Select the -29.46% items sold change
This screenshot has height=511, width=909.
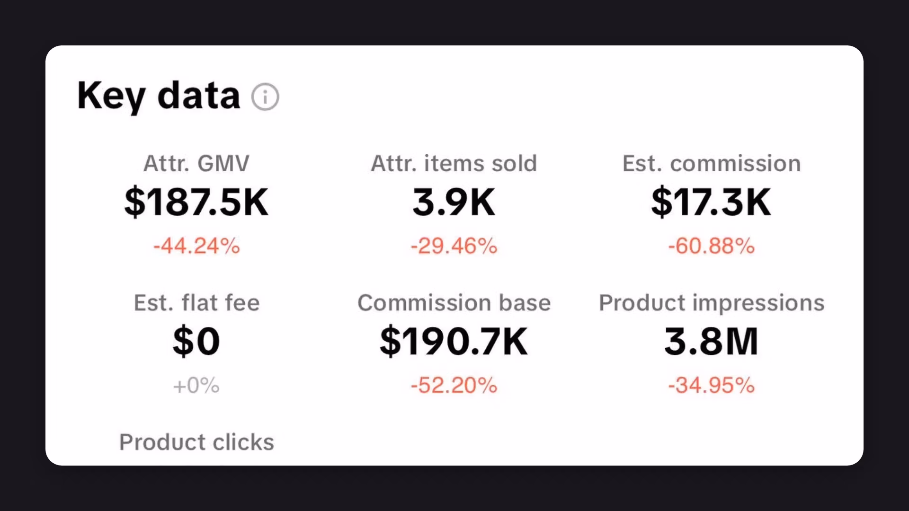point(454,246)
